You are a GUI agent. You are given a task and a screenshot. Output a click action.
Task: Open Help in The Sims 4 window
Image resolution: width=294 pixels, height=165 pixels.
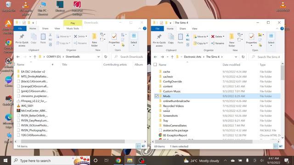click(x=282, y=28)
